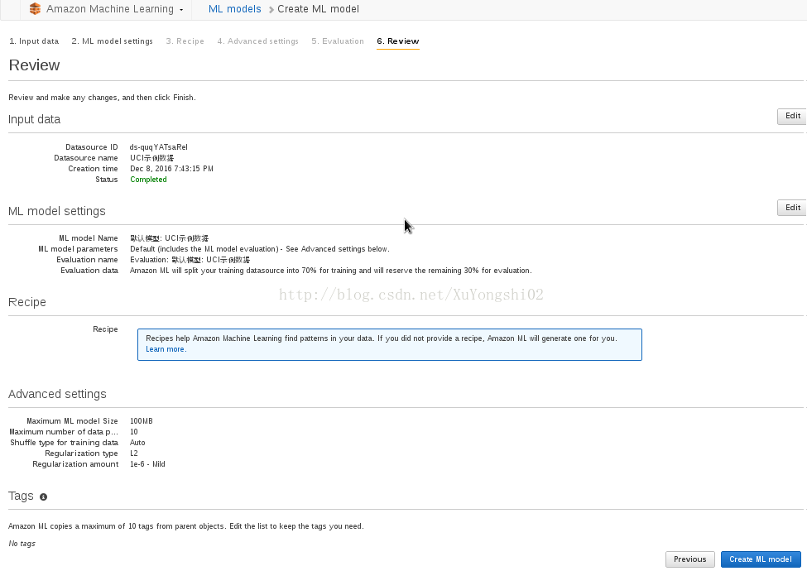The width and height of the screenshot is (807, 571).
Task: Click the 1e-6 - Mild regularization amount
Action: tap(147, 464)
